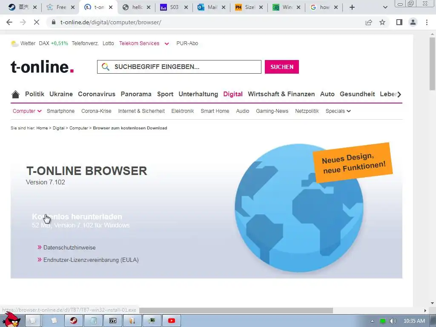
Task: Click Digital in the breadcrumb
Action: (x=58, y=128)
